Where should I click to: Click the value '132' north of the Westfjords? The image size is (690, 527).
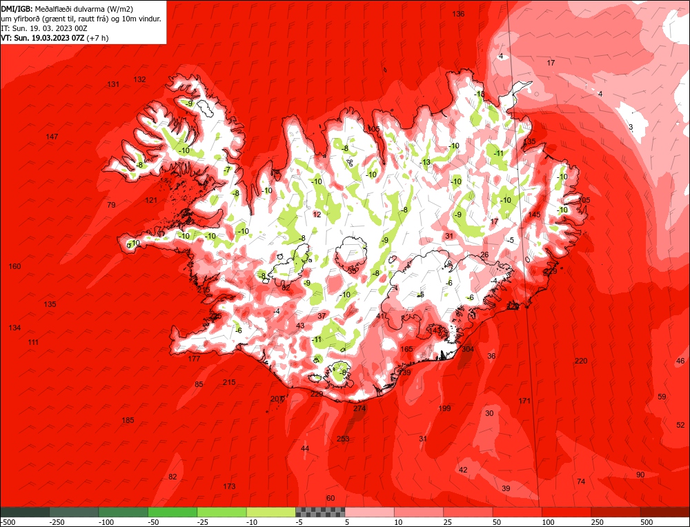(x=139, y=79)
